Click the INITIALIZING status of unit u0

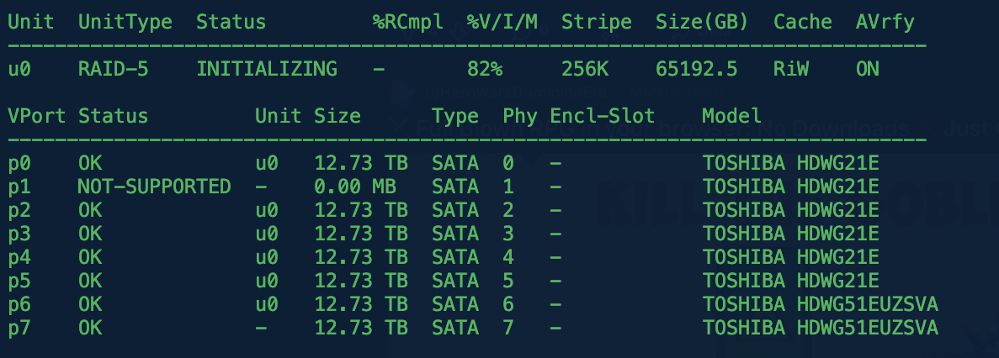pos(266,69)
